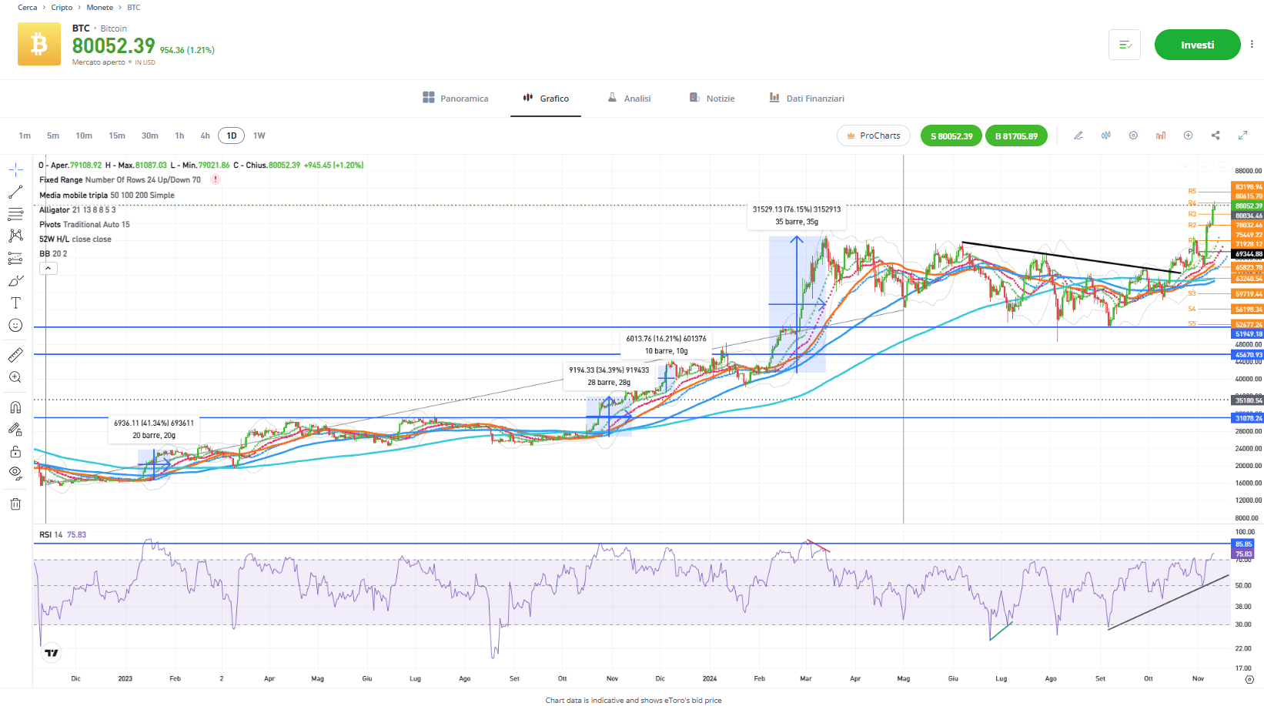The image size is (1264, 706).
Task: Open the candlestick chart type selector
Action: (x=1106, y=136)
